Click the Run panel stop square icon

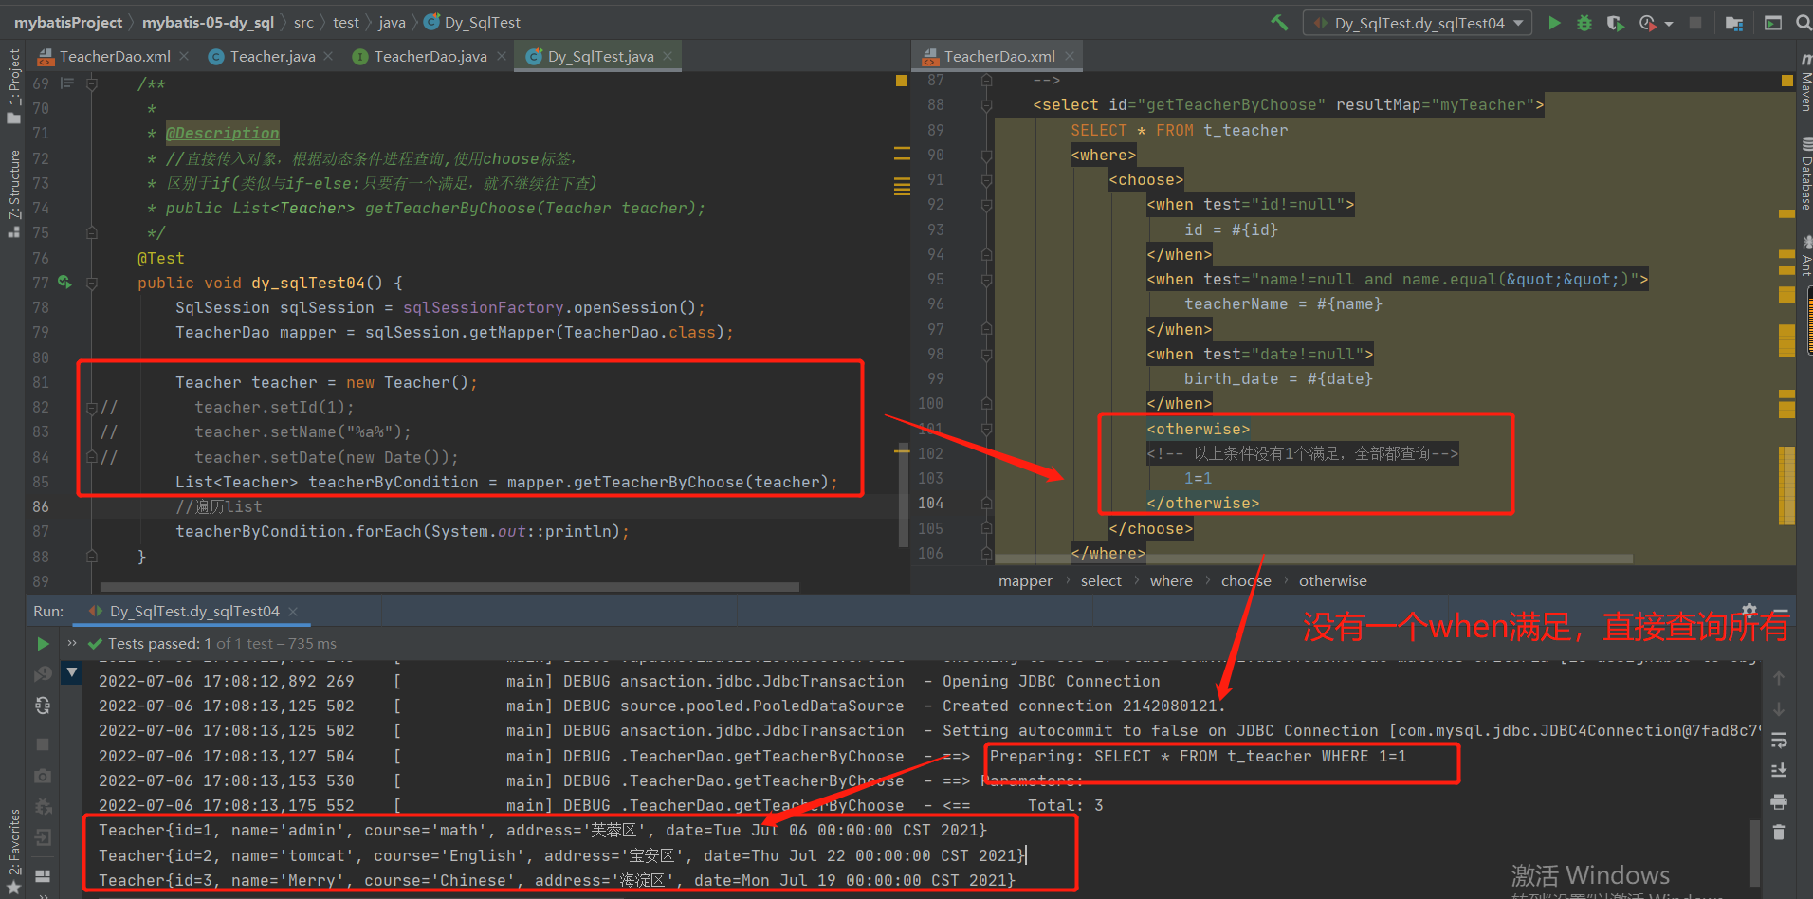pyautogui.click(x=43, y=744)
